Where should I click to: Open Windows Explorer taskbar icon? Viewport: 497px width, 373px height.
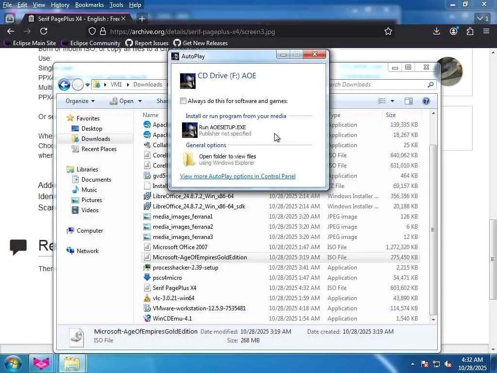[72, 363]
